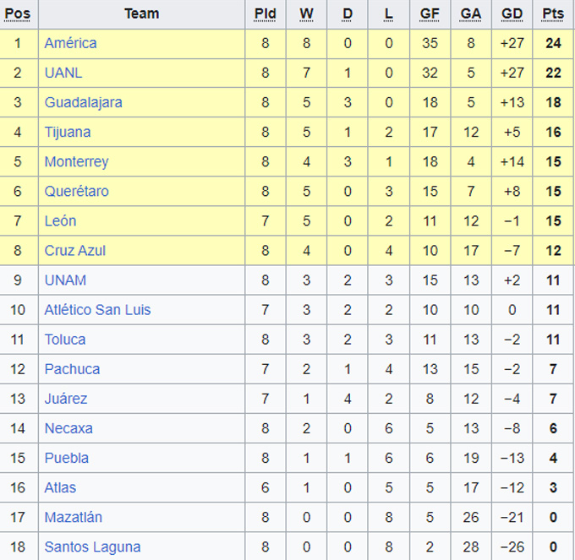Click the Guadalajara team link
The height and width of the screenshot is (560, 575).
point(83,102)
